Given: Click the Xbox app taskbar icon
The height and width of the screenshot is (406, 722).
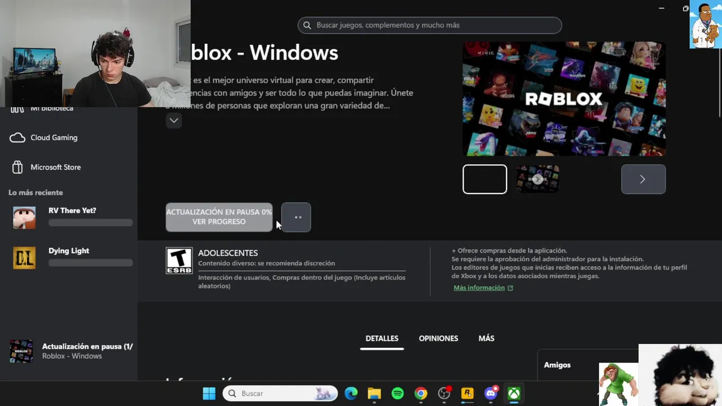Looking at the screenshot, I should pos(514,394).
